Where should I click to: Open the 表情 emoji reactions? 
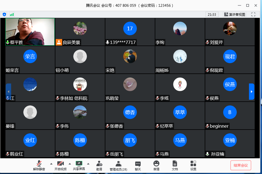click(156, 165)
